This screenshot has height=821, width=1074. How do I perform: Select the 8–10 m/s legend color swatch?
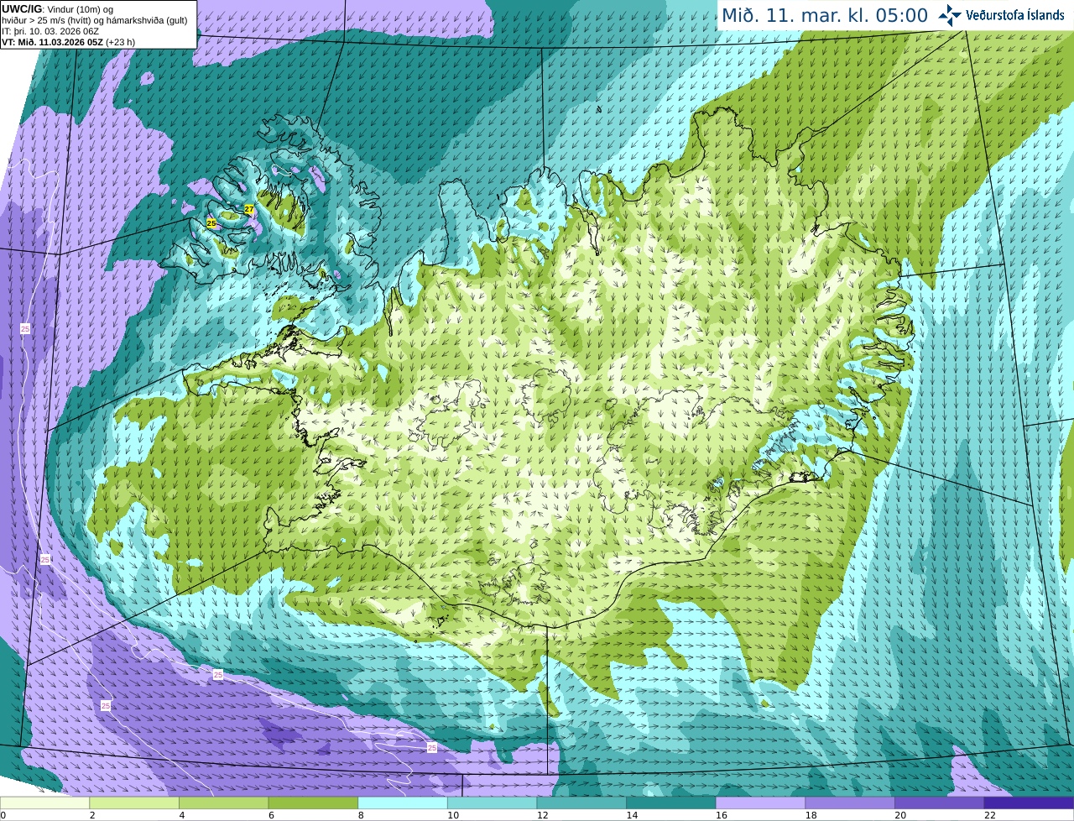403,803
